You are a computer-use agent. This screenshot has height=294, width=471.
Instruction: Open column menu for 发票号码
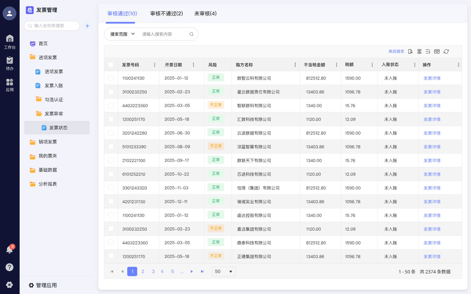pyautogui.click(x=155, y=65)
